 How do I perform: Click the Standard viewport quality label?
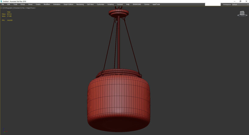pos(17,8)
